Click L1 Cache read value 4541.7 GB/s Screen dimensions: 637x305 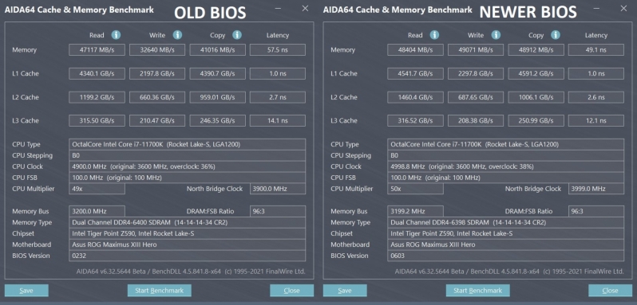click(415, 74)
